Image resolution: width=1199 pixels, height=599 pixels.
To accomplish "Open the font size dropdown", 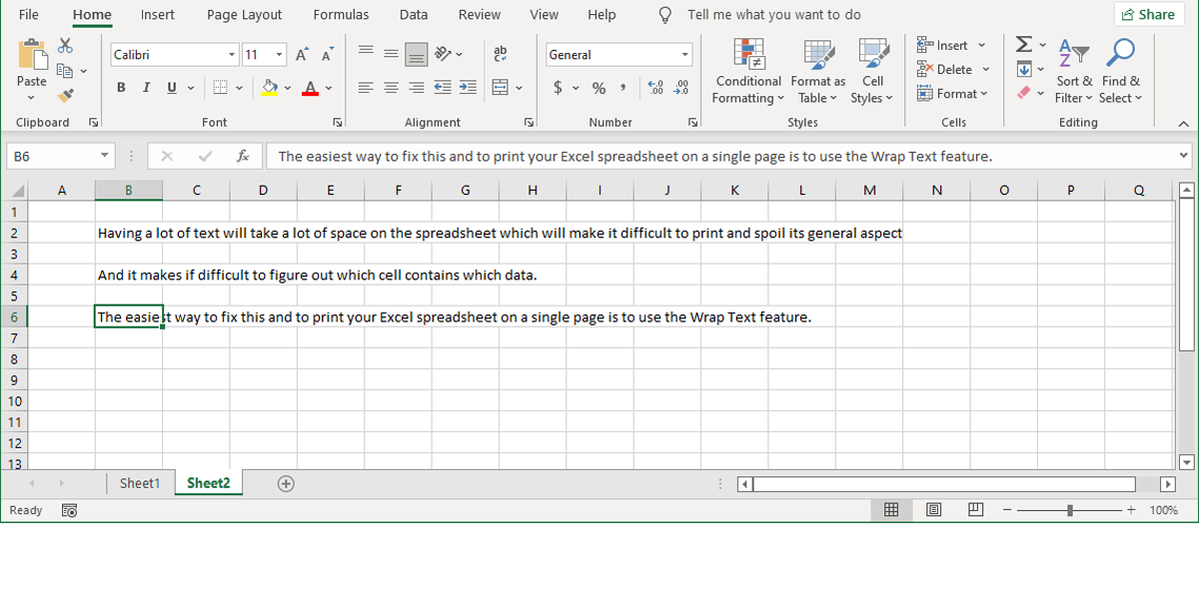I will [x=280, y=55].
